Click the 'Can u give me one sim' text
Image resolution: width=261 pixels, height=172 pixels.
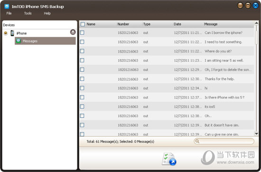222,134
